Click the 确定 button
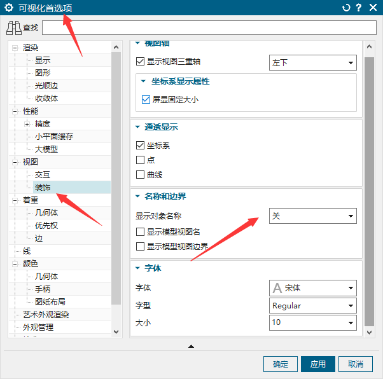The width and height of the screenshot is (383, 379). [x=281, y=364]
